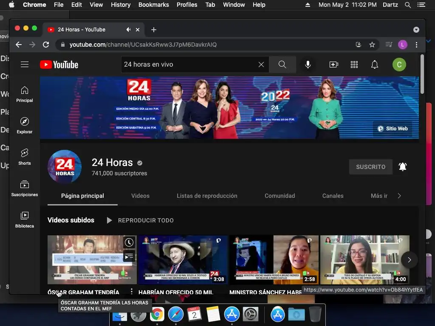This screenshot has width=435, height=326.
Task: Open Calendar from the Dock
Action: click(x=194, y=315)
